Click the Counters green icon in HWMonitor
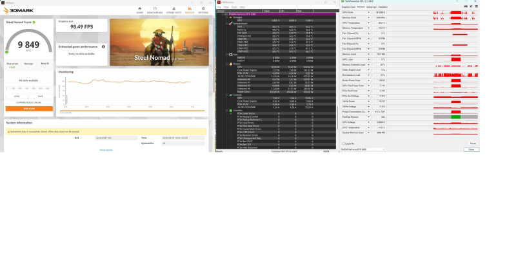 click(231, 111)
